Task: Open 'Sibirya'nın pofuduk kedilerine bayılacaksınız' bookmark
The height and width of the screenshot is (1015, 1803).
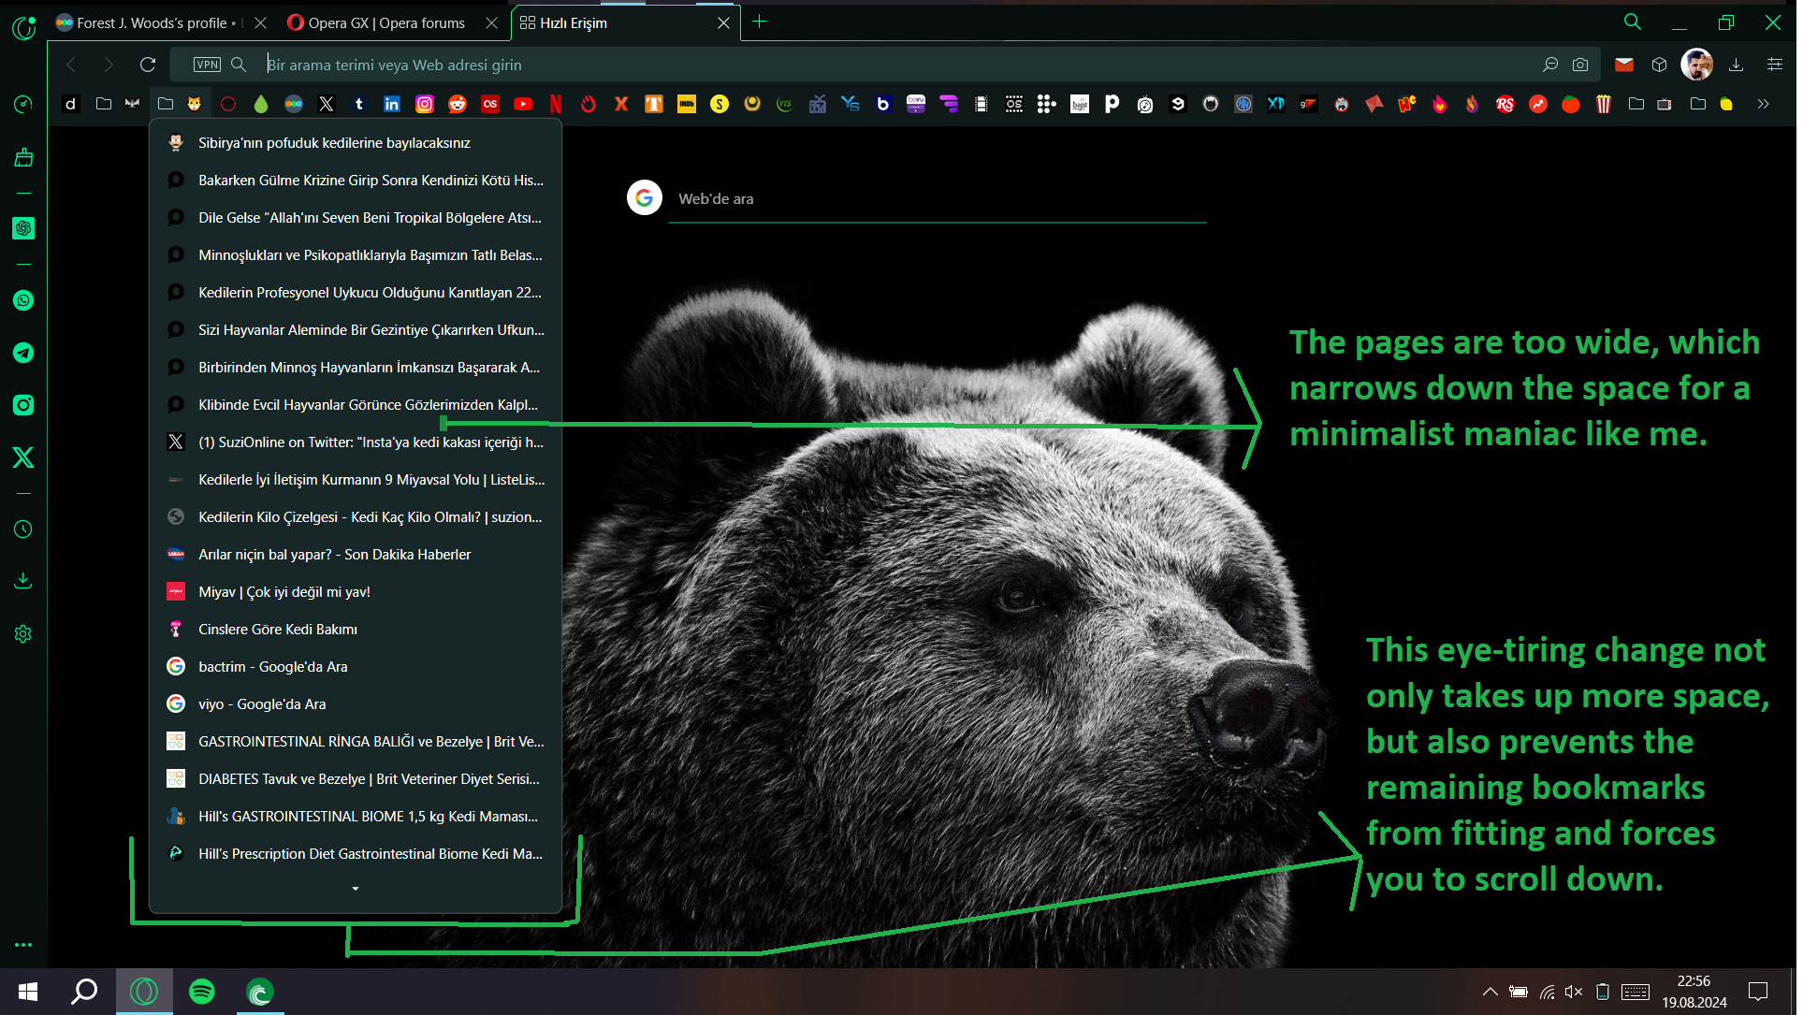Action: [356, 143]
